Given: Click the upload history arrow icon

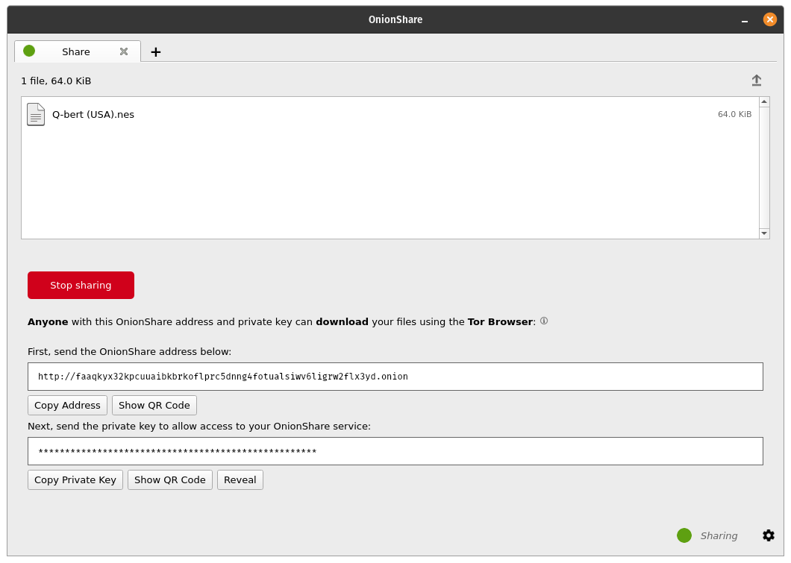Looking at the screenshot, I should [x=756, y=81].
